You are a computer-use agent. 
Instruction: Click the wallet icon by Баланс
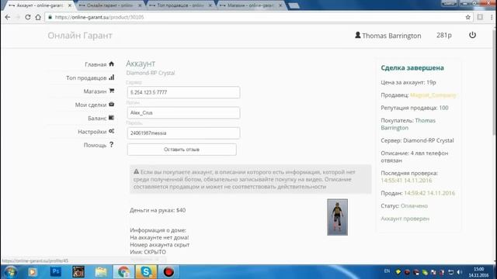click(111, 118)
